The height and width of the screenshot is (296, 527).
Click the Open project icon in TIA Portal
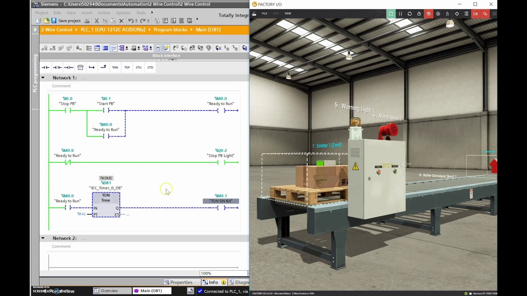[47, 21]
